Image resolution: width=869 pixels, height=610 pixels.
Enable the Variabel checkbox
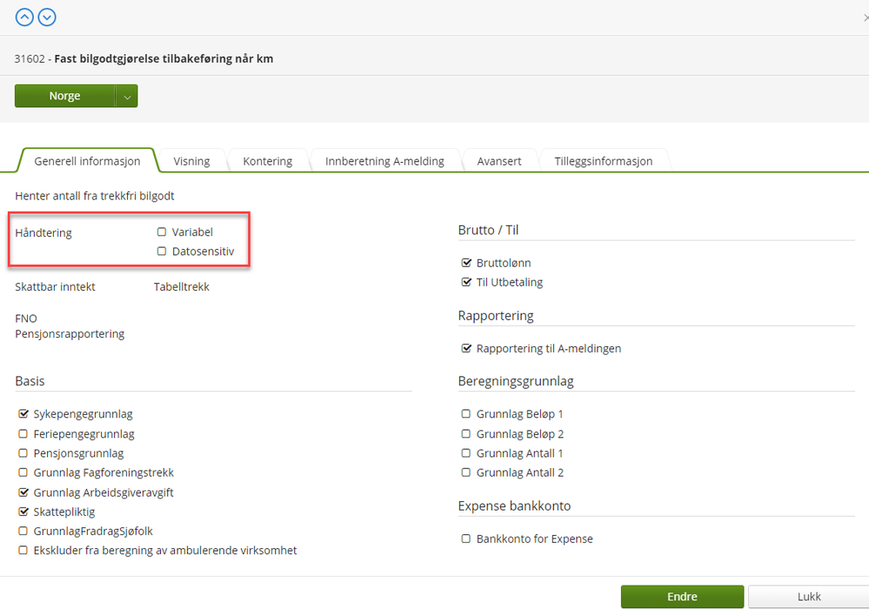pyautogui.click(x=162, y=231)
